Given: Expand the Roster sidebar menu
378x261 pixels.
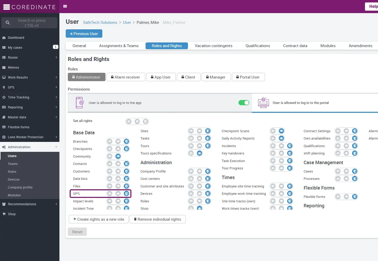Looking at the screenshot, I should pos(30,58).
